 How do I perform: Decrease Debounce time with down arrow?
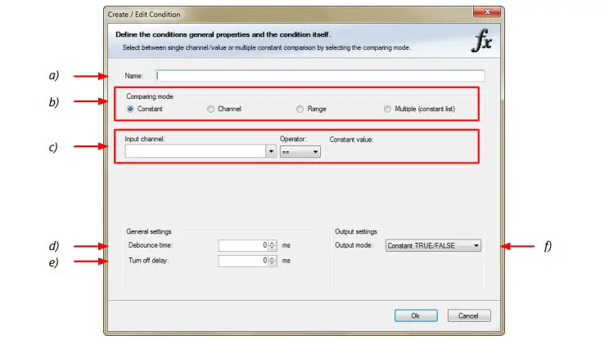click(273, 248)
